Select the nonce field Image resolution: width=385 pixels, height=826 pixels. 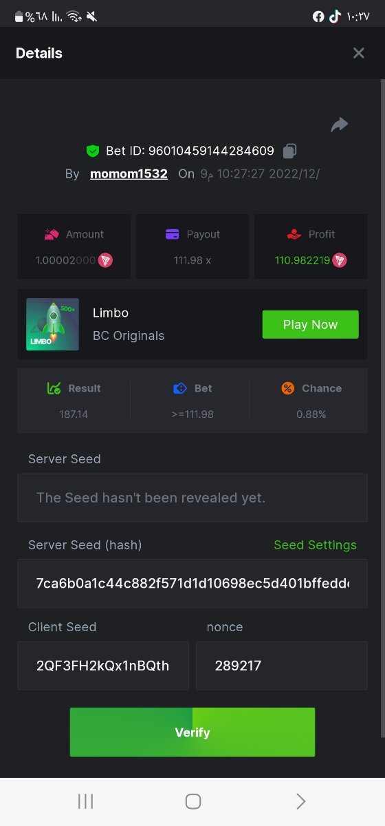pyautogui.click(x=282, y=666)
